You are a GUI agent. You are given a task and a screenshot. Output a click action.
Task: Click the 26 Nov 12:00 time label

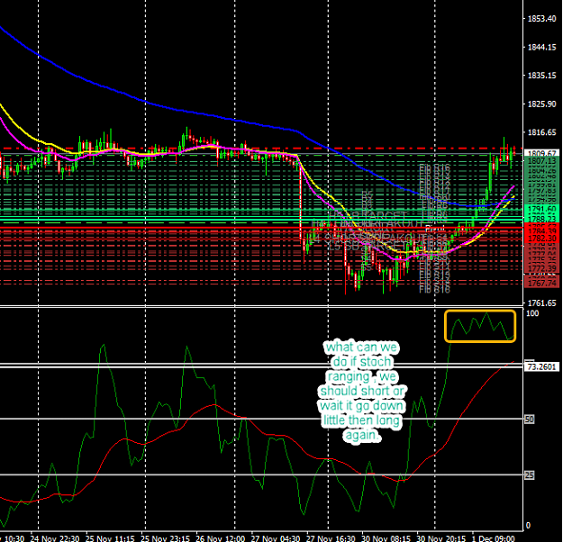[x=221, y=538]
